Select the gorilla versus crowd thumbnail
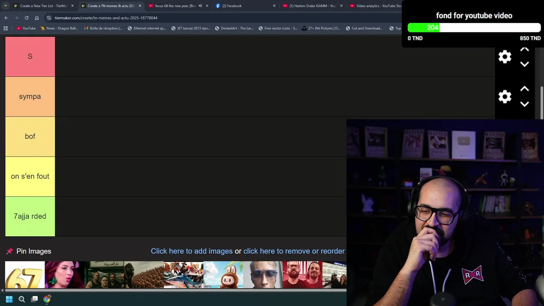The image size is (544, 306). tap(144, 275)
